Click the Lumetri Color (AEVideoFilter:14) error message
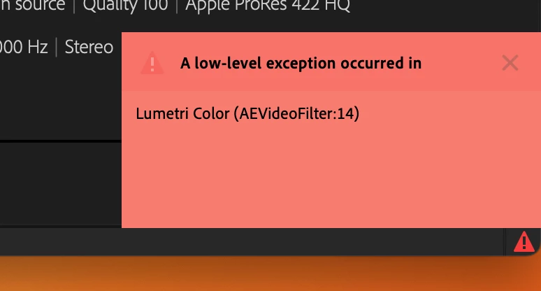Viewport: 541px width, 291px height. pyautogui.click(x=247, y=113)
